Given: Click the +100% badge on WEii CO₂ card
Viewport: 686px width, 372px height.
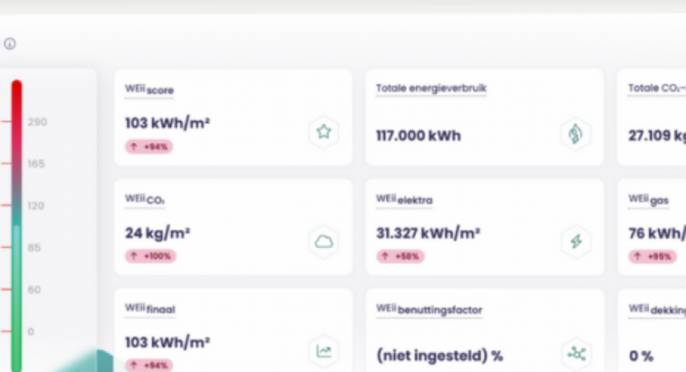Looking at the screenshot, I should (x=150, y=256).
